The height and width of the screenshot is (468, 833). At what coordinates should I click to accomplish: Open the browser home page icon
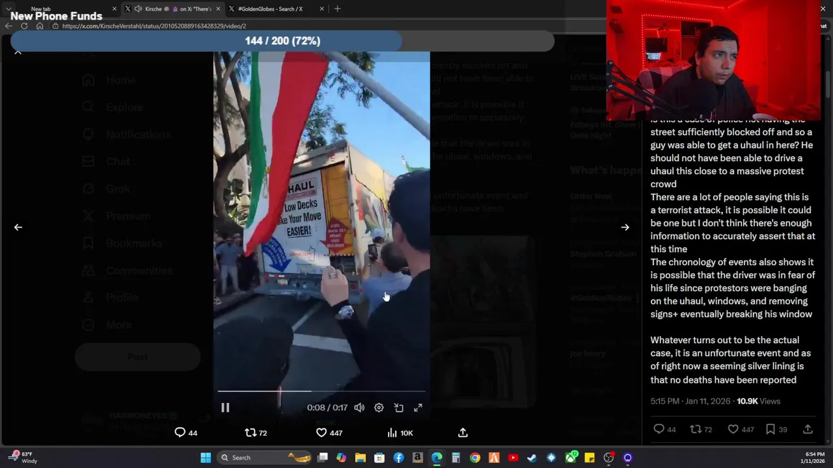point(40,26)
